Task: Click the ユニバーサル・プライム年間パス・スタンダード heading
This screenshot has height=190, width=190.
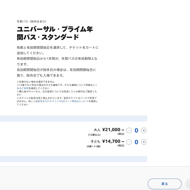Action: (55, 33)
